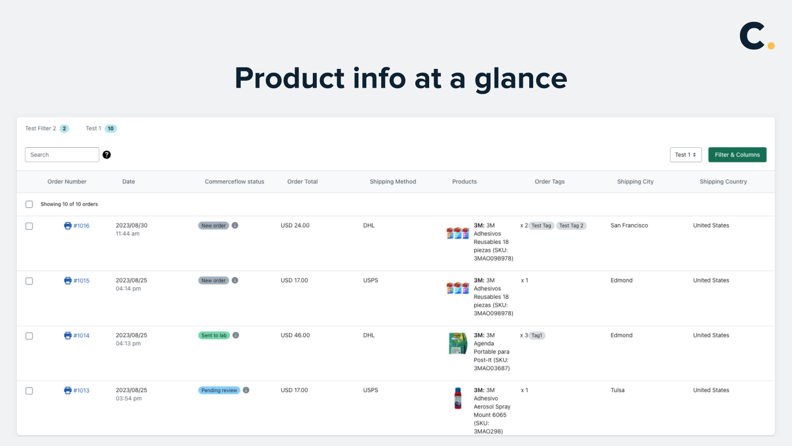Click the print icon for order #1014
This screenshot has height=446, width=792.
pyautogui.click(x=68, y=335)
